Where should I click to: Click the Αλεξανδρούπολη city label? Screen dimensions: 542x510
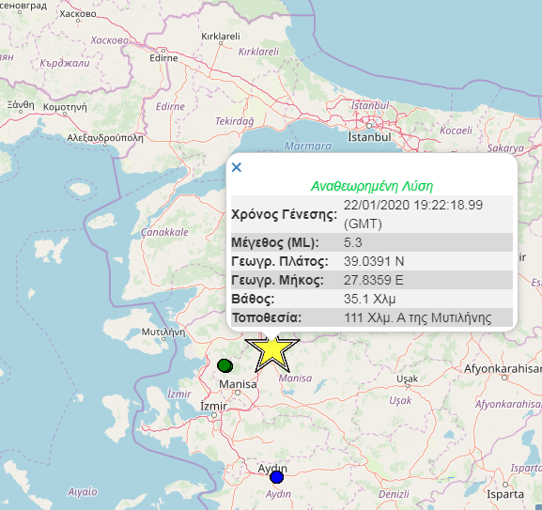[105, 138]
